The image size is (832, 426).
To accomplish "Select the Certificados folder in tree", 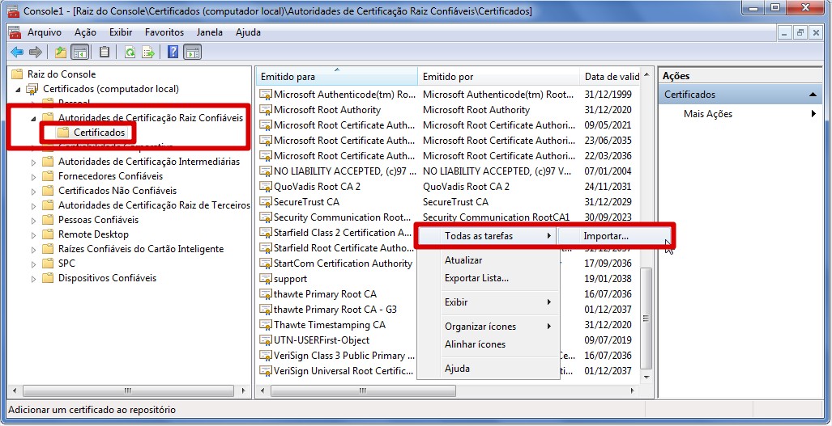I will [99, 132].
